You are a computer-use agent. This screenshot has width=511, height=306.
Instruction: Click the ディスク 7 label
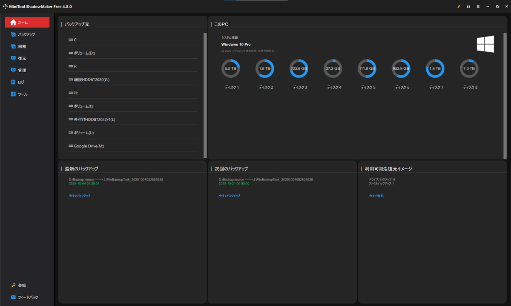[x=436, y=87]
